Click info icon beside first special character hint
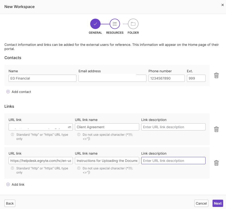 [x=79, y=134]
